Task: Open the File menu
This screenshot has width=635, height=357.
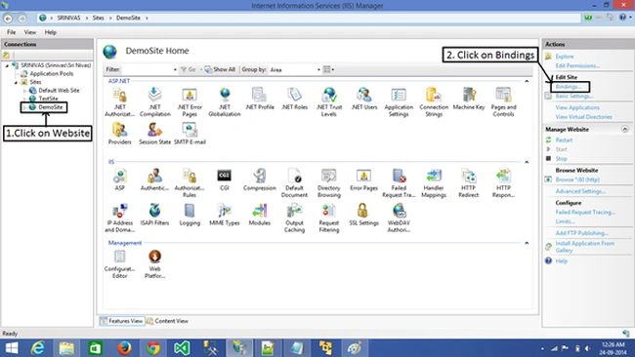Action: coord(12,32)
